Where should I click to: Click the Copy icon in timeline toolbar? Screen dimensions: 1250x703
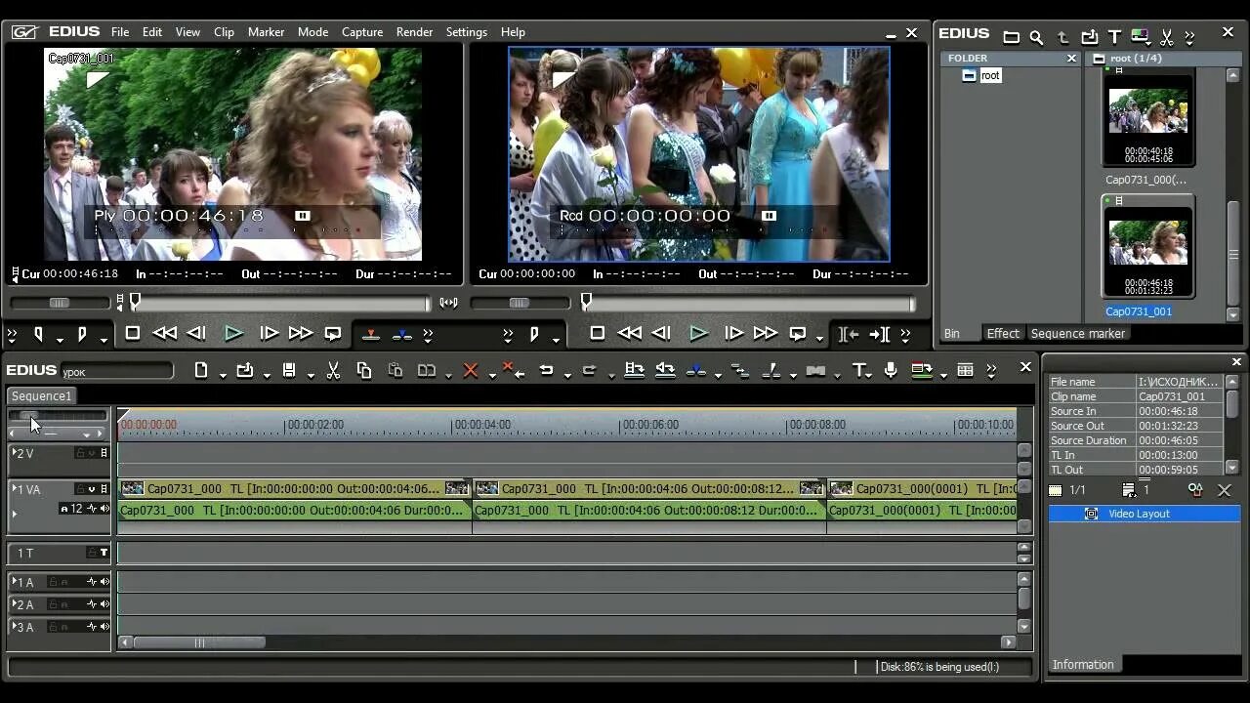pos(364,371)
